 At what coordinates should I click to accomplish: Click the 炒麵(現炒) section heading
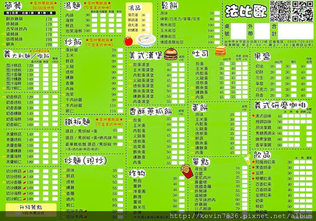point(85,160)
